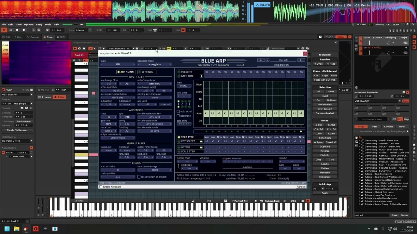This screenshot has height=234, width=417.
Task: Adjust the swing 0 % slider
Action: click(x=127, y=124)
